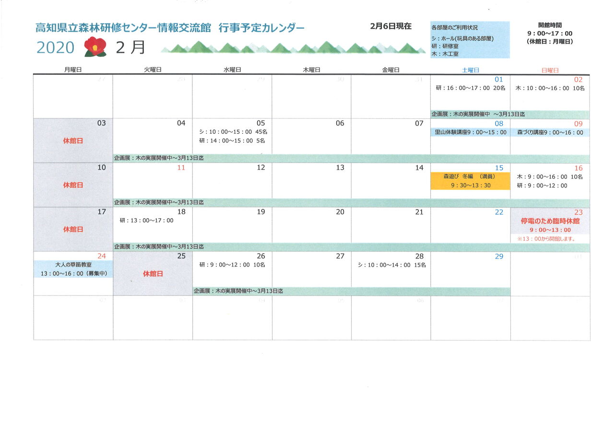The width and height of the screenshot is (614, 434).
Task: Click the date number 05
Action: (x=260, y=123)
